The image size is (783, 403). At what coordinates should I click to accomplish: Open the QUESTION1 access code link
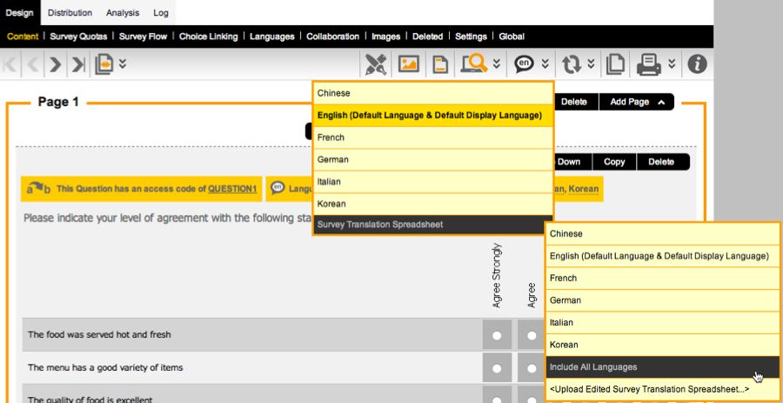click(x=232, y=189)
